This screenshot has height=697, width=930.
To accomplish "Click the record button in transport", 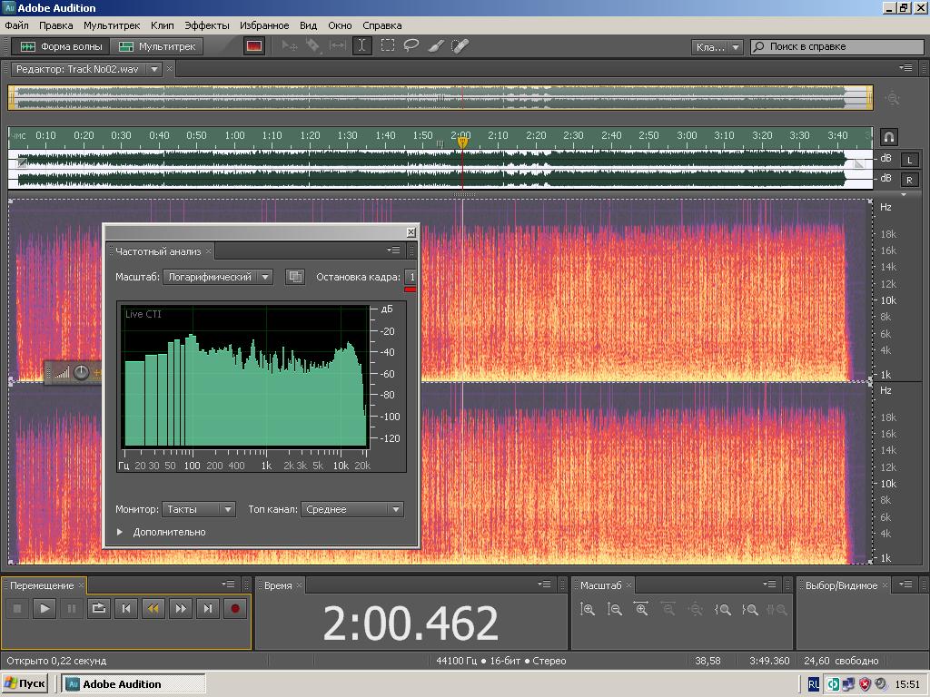I will [x=235, y=609].
